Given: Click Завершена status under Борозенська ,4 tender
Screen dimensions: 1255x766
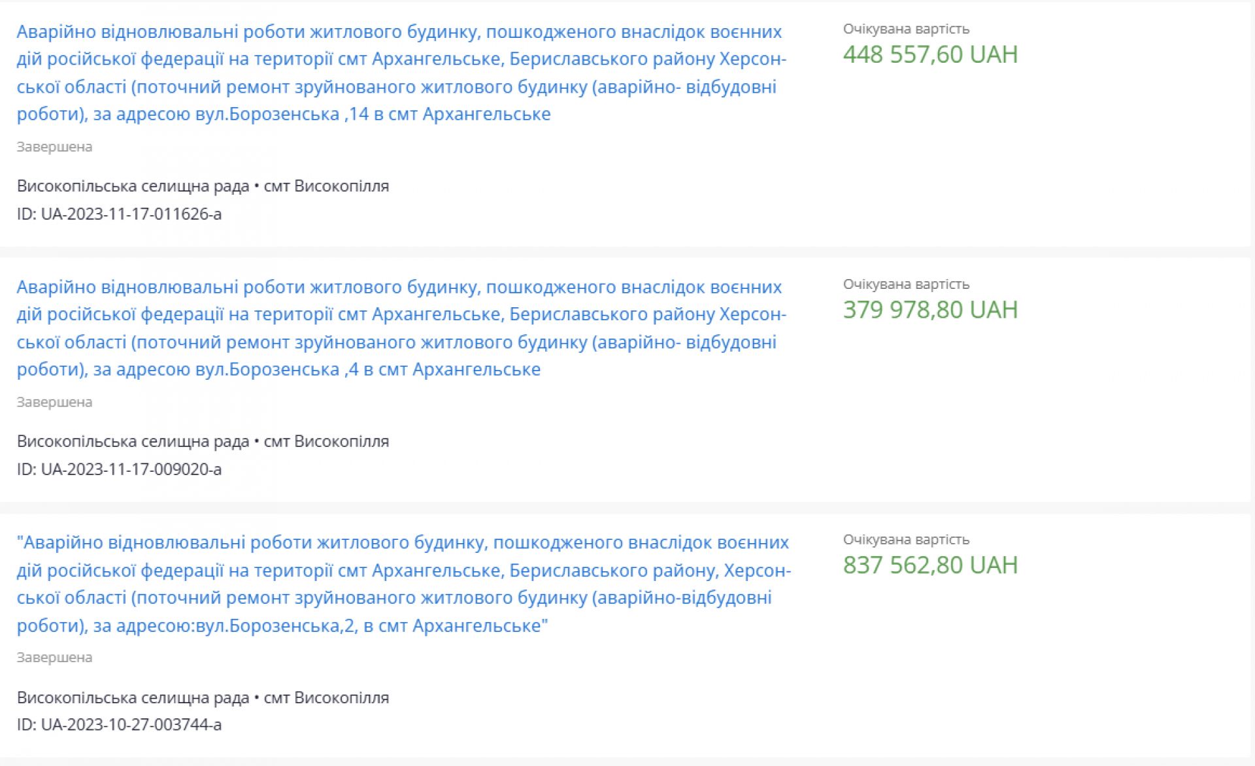Looking at the screenshot, I should (54, 403).
